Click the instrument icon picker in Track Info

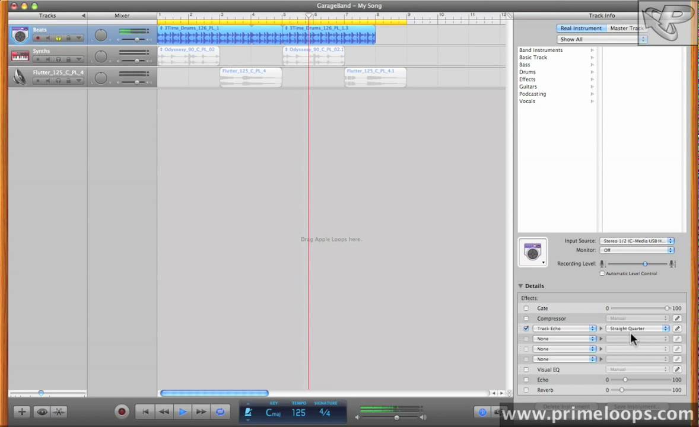533,252
